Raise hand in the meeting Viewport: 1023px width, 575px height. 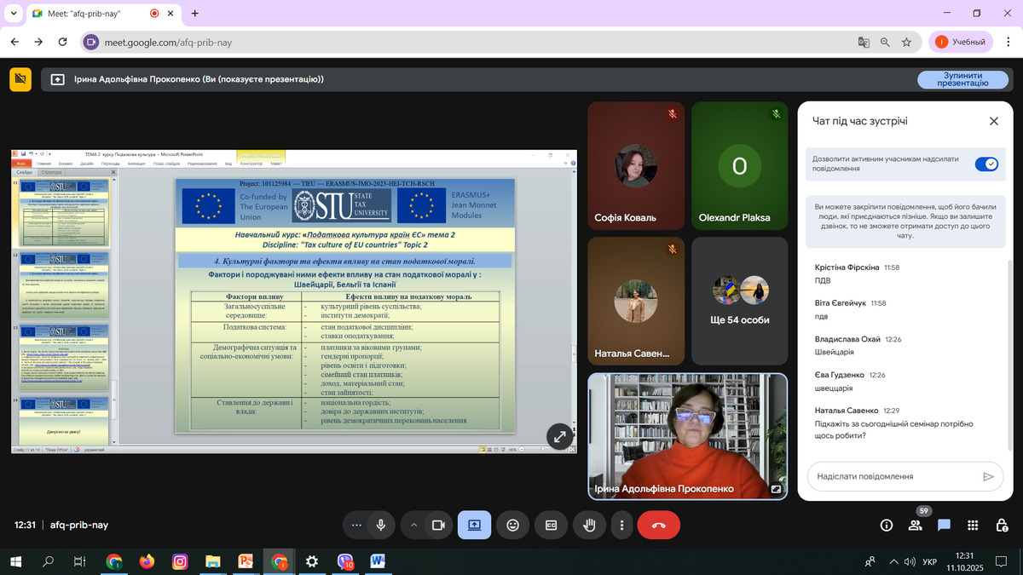[588, 526]
